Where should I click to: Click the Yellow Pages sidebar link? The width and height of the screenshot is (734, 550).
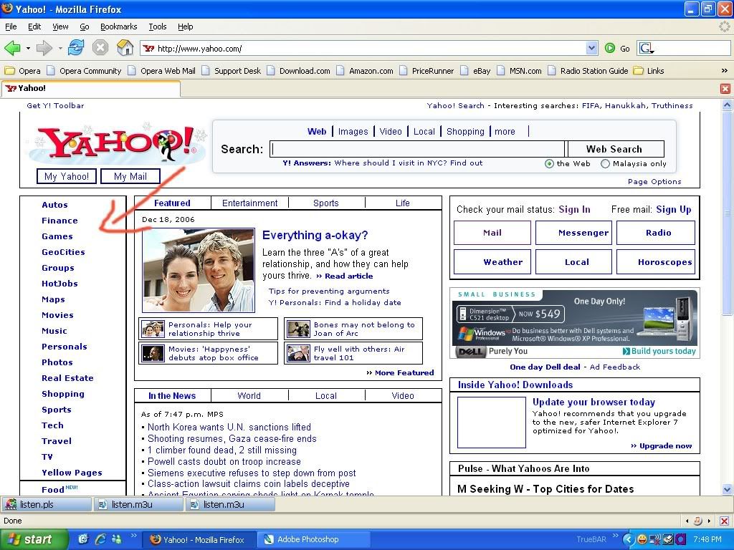[72, 473]
